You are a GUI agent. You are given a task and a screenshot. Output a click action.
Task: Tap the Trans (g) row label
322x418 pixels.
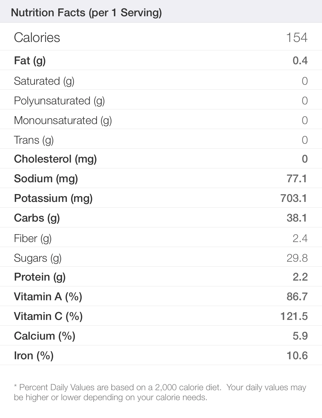click(x=34, y=140)
